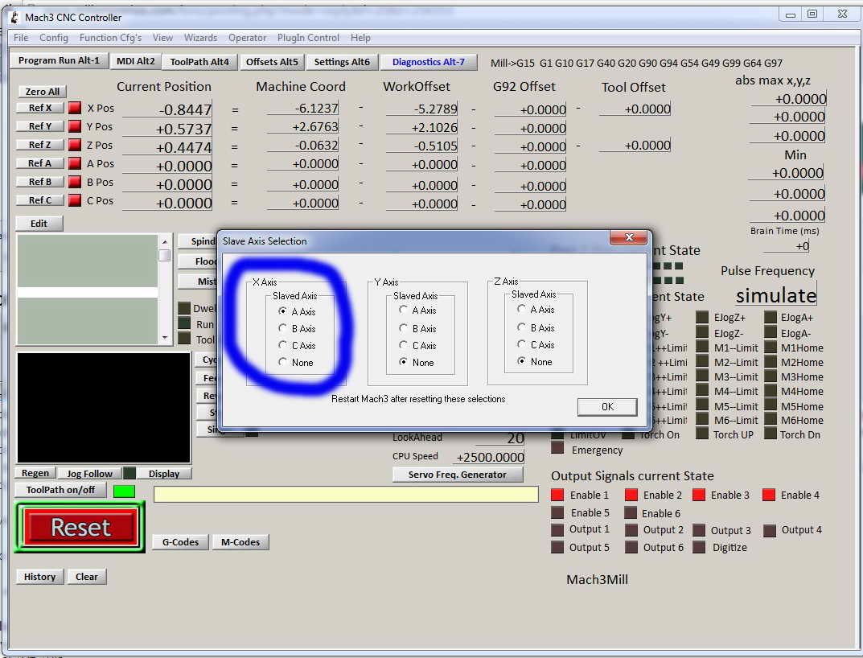Click the Enable 2 output indicator LED
Viewport: 863px width, 658px height.
pos(631,495)
